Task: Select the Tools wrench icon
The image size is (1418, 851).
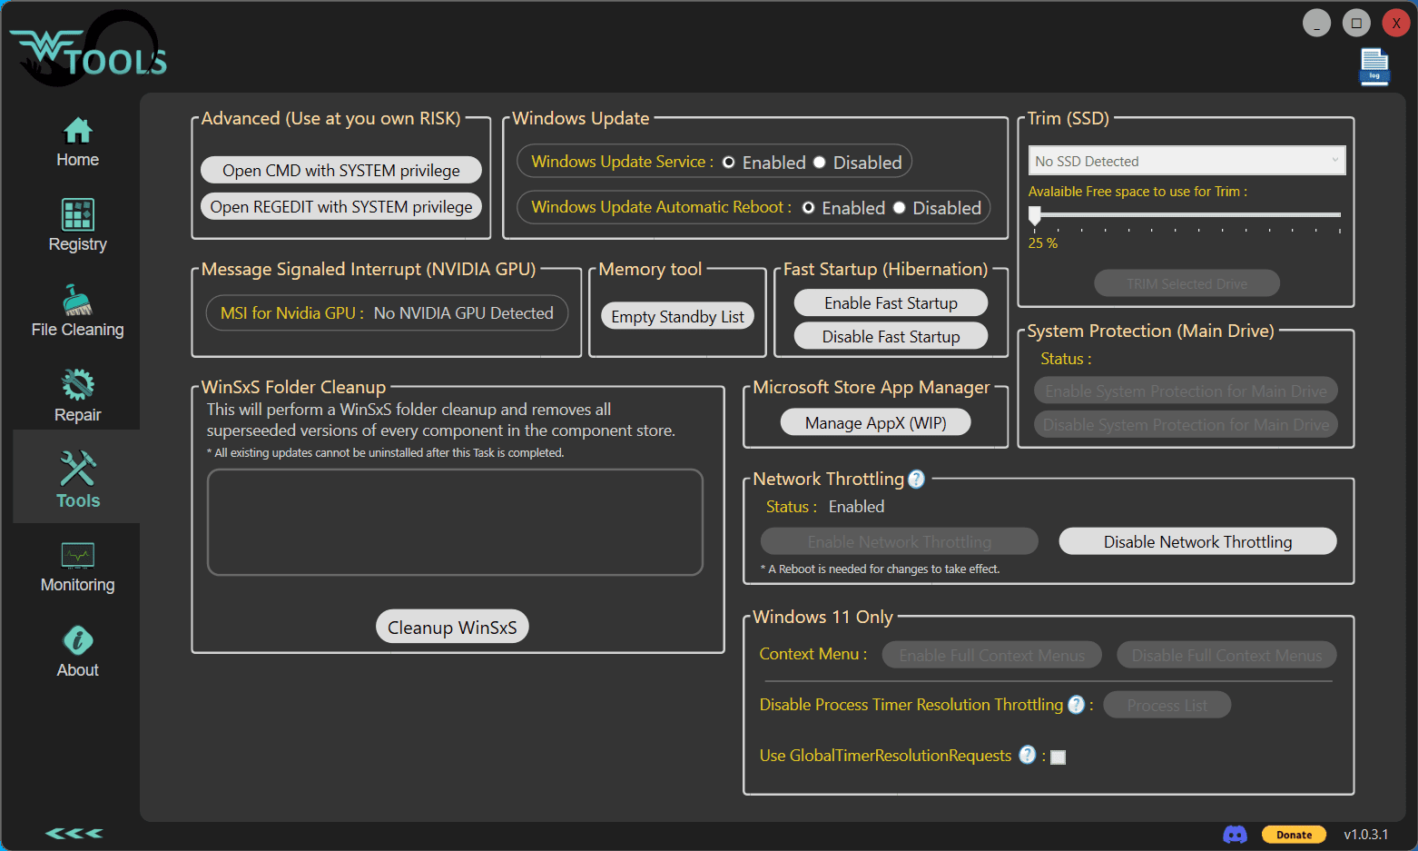Action: (78, 469)
